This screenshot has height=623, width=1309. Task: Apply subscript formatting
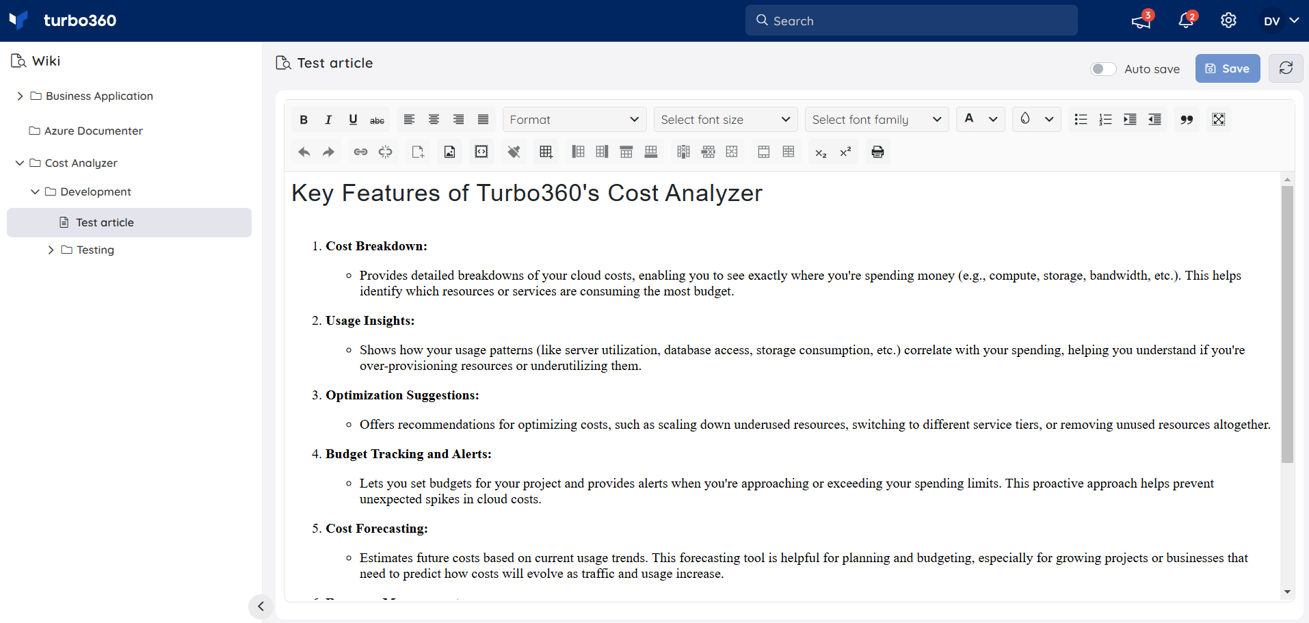[821, 152]
